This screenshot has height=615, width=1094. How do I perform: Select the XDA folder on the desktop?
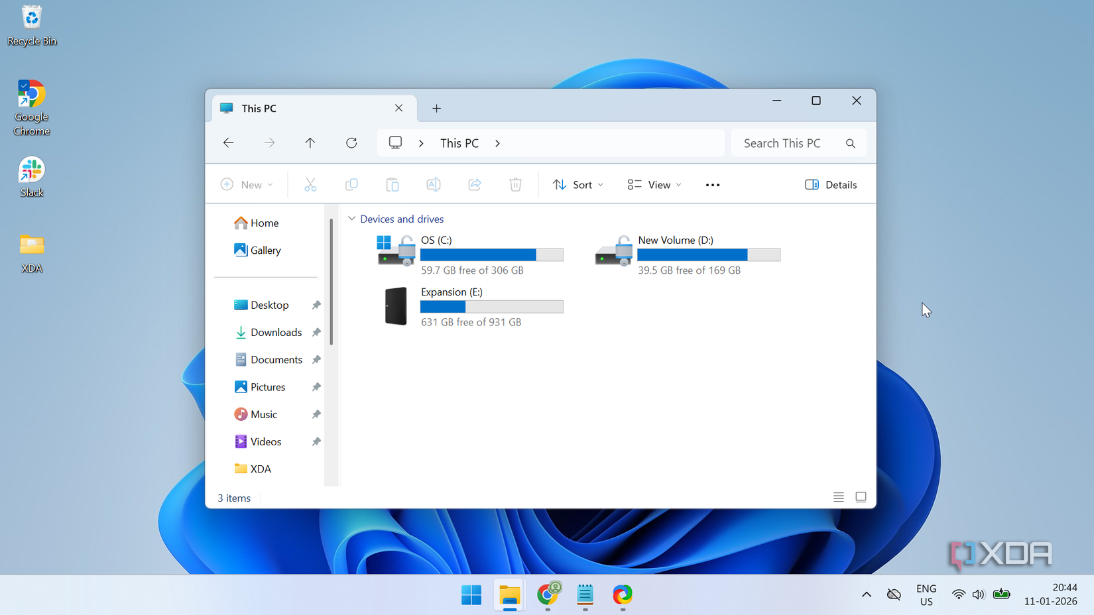click(32, 254)
